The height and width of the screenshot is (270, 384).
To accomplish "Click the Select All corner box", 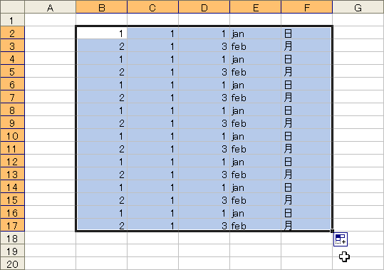I will 12,7.
